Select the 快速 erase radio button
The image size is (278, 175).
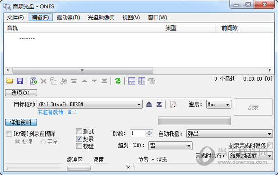coord(18,142)
